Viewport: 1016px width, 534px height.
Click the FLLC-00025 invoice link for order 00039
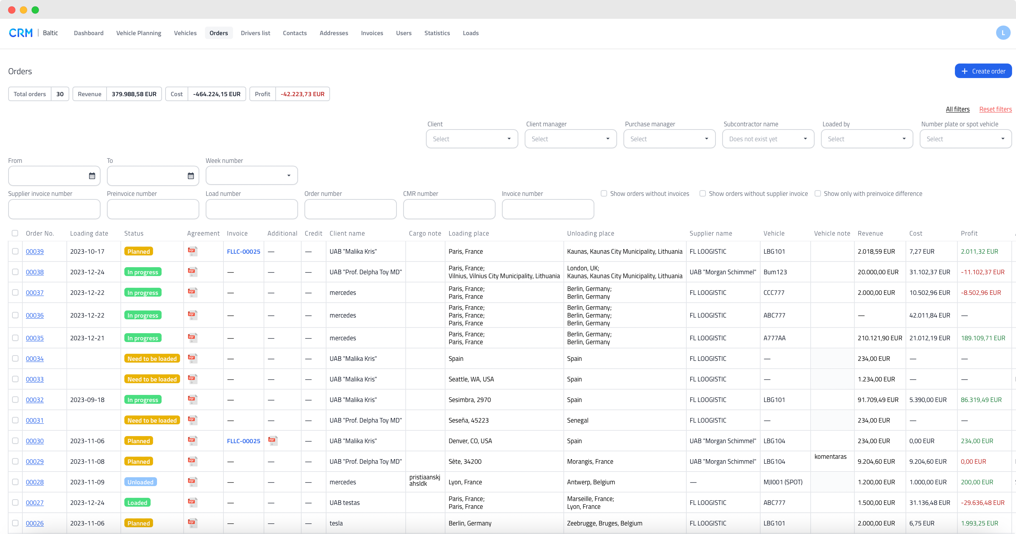(243, 251)
